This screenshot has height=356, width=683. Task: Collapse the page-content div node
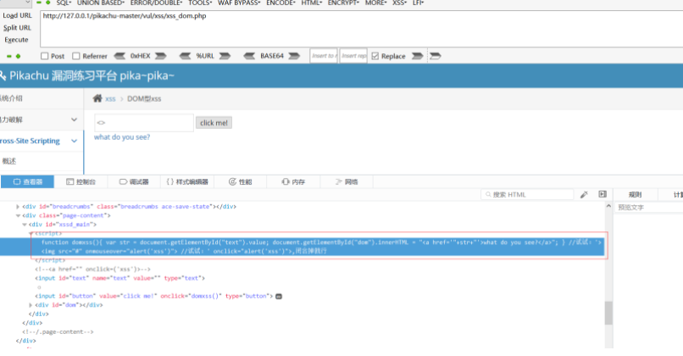[18, 215]
